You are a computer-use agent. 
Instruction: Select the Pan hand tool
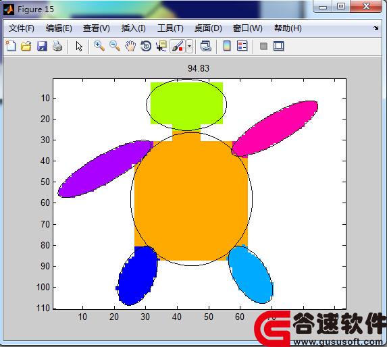tap(130, 46)
